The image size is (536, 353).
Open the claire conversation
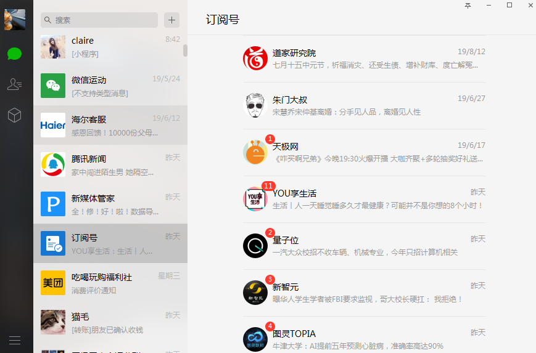coord(110,47)
